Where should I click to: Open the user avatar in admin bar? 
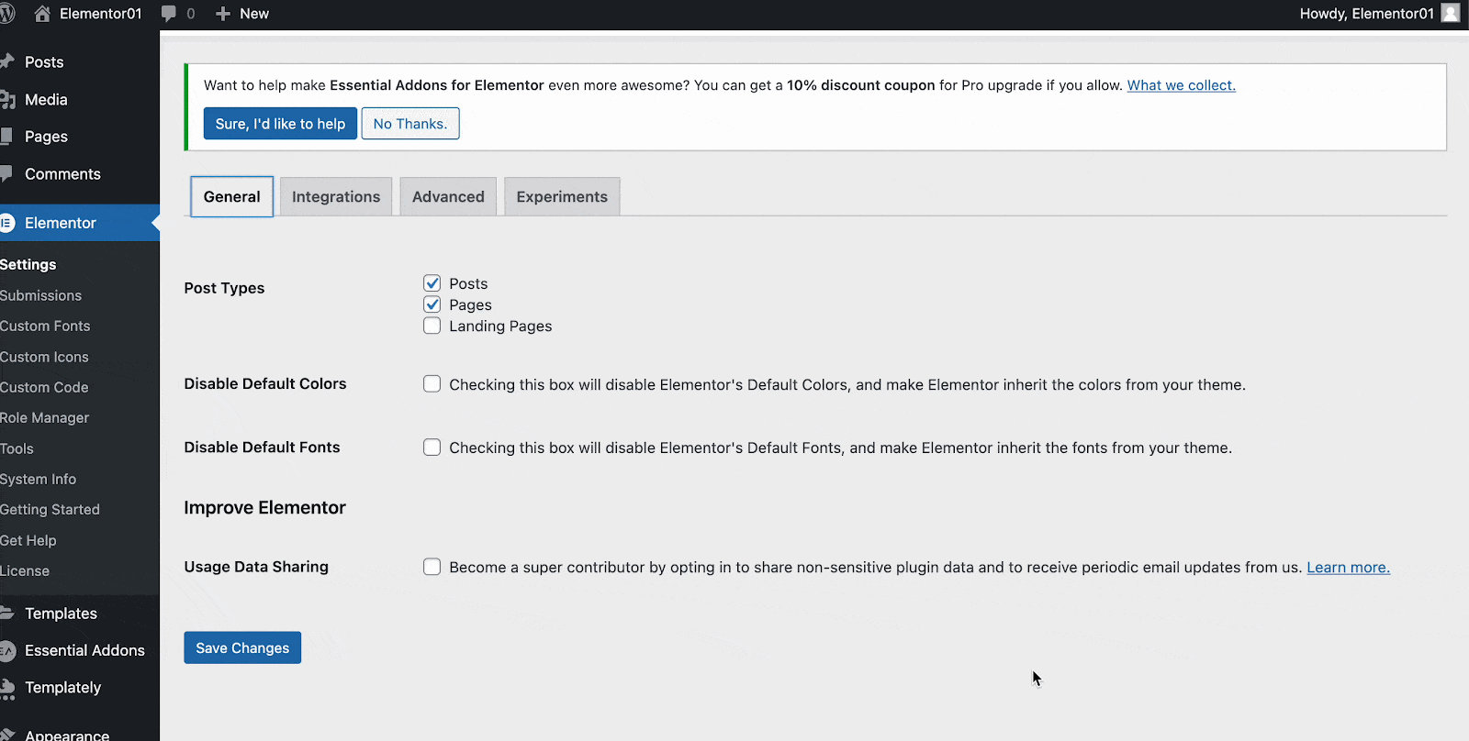tap(1451, 13)
